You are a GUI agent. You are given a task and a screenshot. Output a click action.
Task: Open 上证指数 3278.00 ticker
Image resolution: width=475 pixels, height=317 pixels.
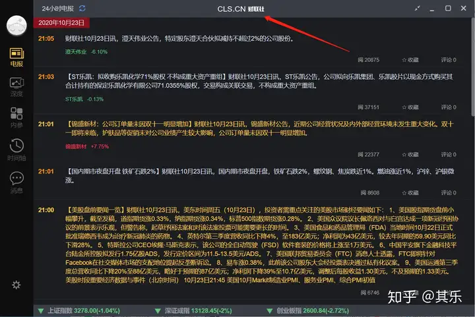(79, 310)
